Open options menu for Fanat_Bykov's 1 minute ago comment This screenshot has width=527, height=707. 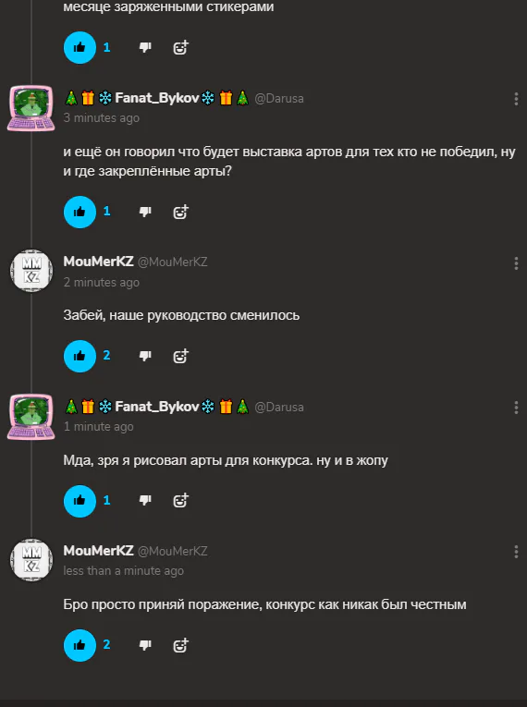[516, 408]
